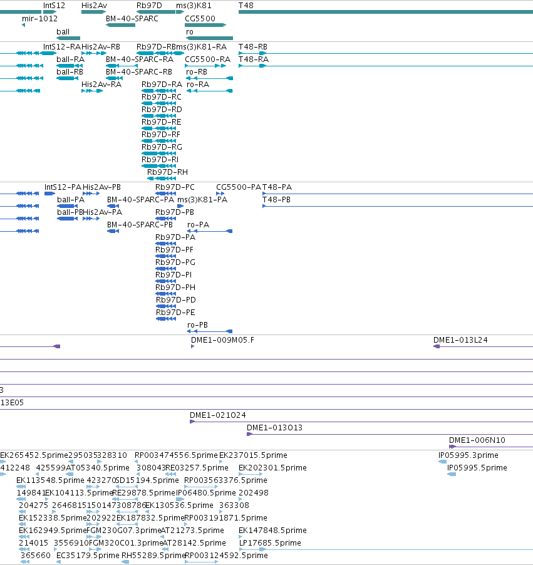Image resolution: width=533 pixels, height=565 pixels.
Task: Open the ball gene label
Action: [63, 32]
